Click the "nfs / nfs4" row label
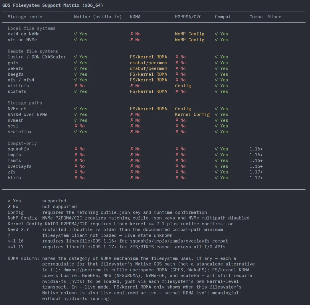This screenshot has height=305, width=310. point(21,80)
